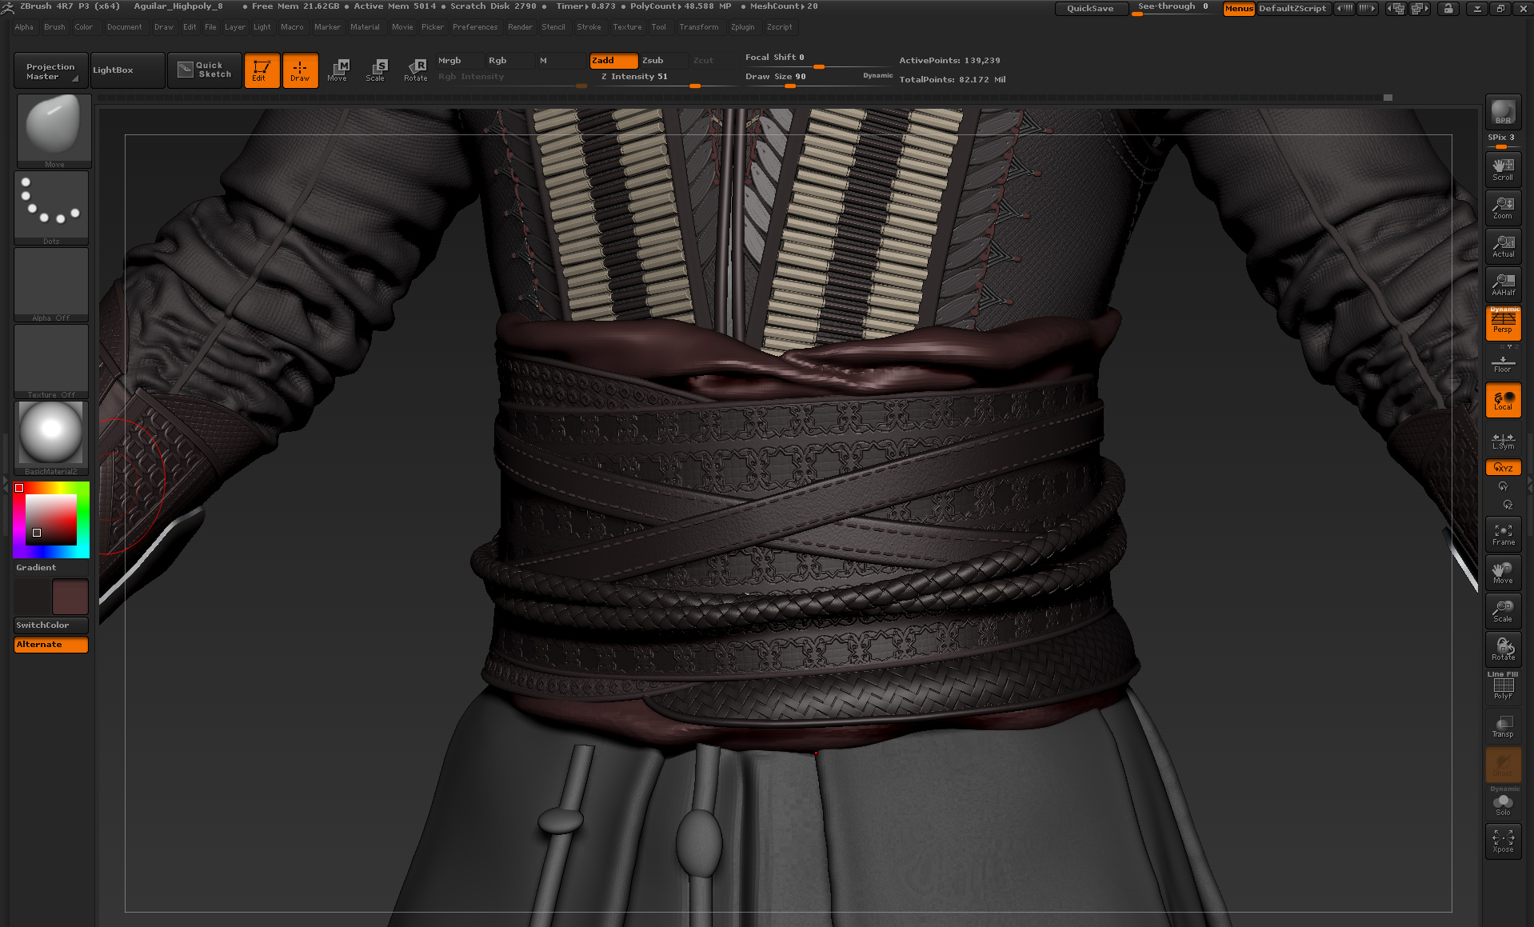Viewport: 1534px width, 927px height.
Task: Toggle the Alternate button
Action: 51,644
